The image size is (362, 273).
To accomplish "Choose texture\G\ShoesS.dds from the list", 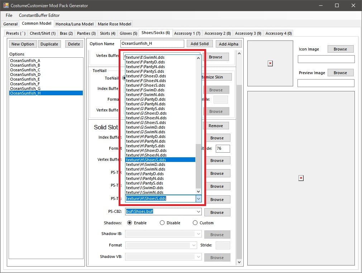I will tap(160, 123).
